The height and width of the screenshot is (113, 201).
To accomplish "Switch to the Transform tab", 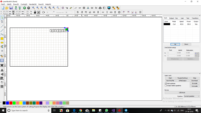I will click(x=195, y=18).
